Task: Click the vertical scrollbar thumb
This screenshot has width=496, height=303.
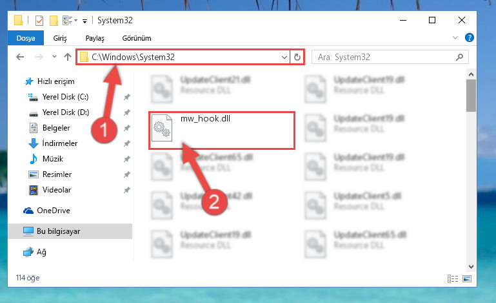Action: tap(471, 96)
